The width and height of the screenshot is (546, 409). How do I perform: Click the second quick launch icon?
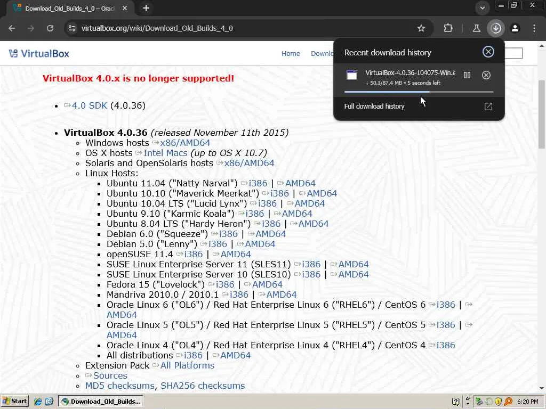[x=49, y=402]
